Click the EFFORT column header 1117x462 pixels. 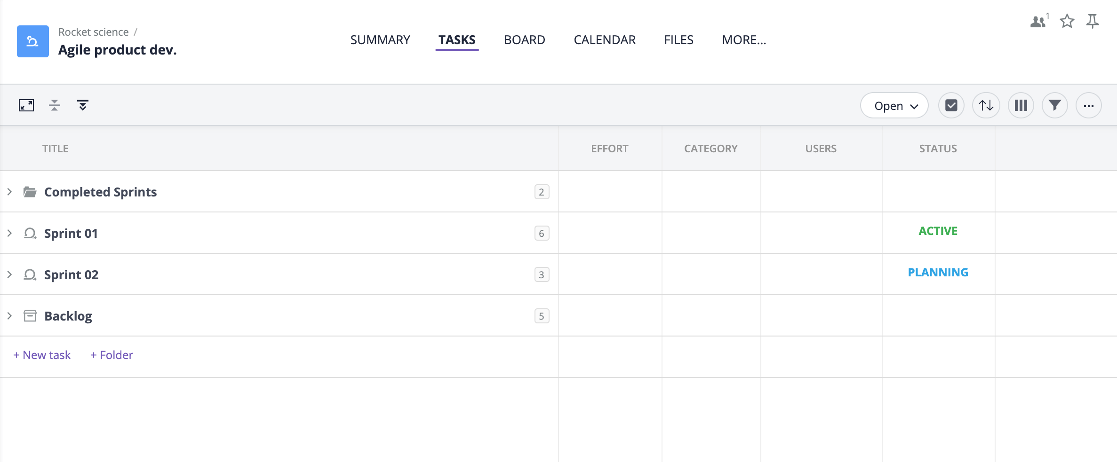(610, 149)
